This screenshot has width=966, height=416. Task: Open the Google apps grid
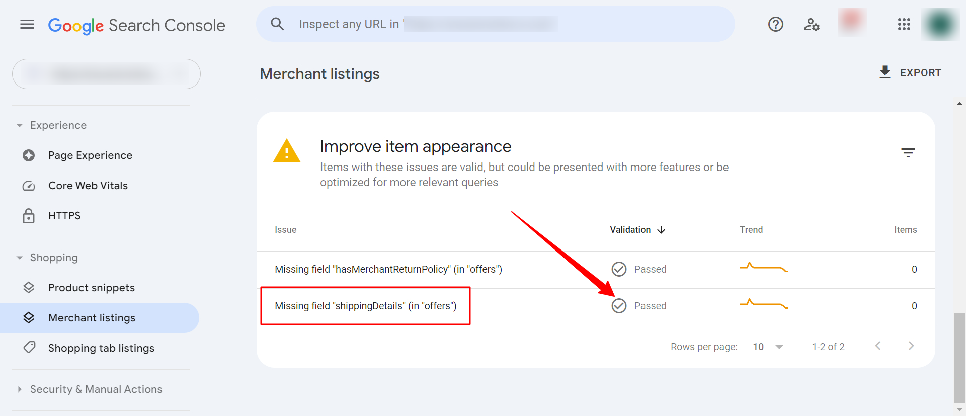[904, 24]
